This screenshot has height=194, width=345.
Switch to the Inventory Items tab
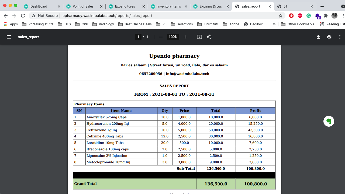tap(168, 6)
